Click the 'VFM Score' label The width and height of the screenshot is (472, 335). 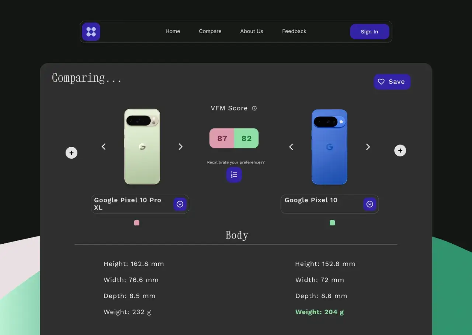[229, 108]
